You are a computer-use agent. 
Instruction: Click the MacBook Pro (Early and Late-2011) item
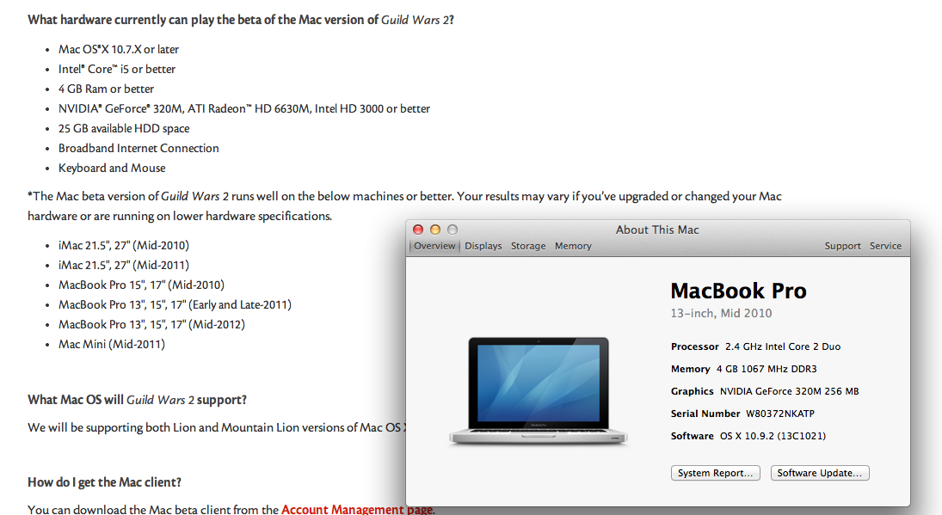tap(175, 305)
